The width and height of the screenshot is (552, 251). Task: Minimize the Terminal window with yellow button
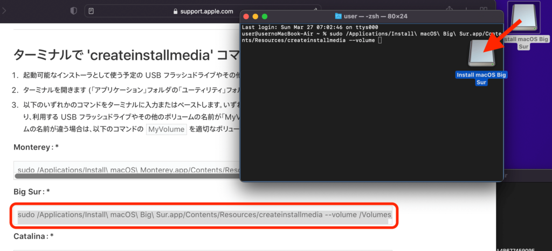point(255,16)
